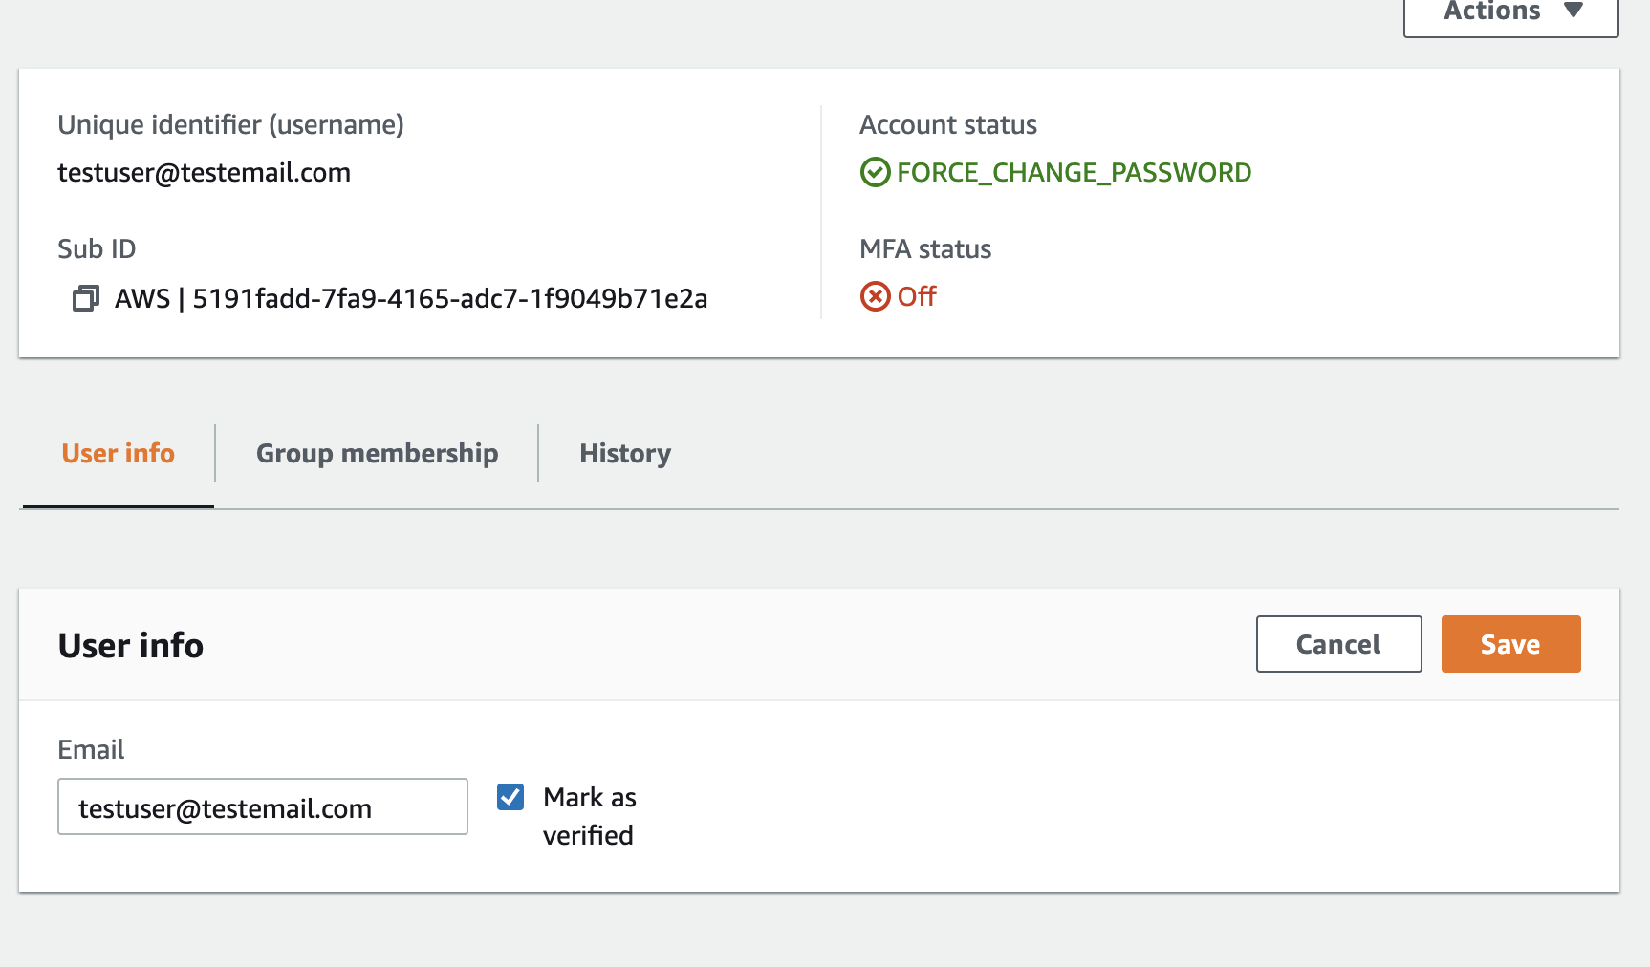Toggle the verified email checkbox off
The image size is (1650, 967).
tap(510, 797)
